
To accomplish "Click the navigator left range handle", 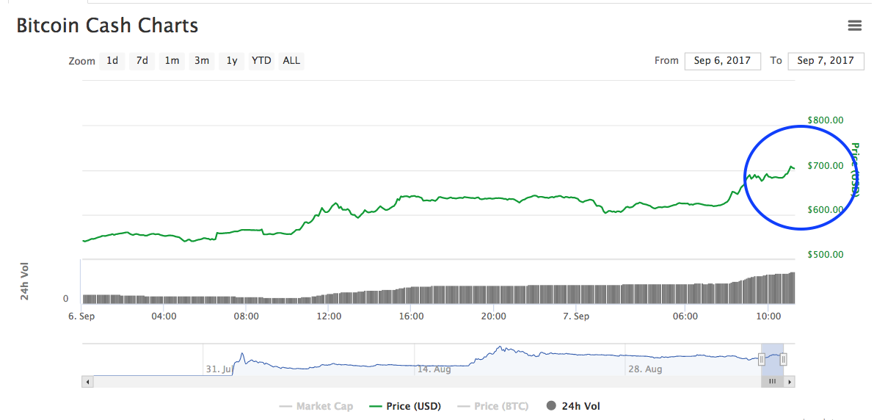I will click(762, 359).
